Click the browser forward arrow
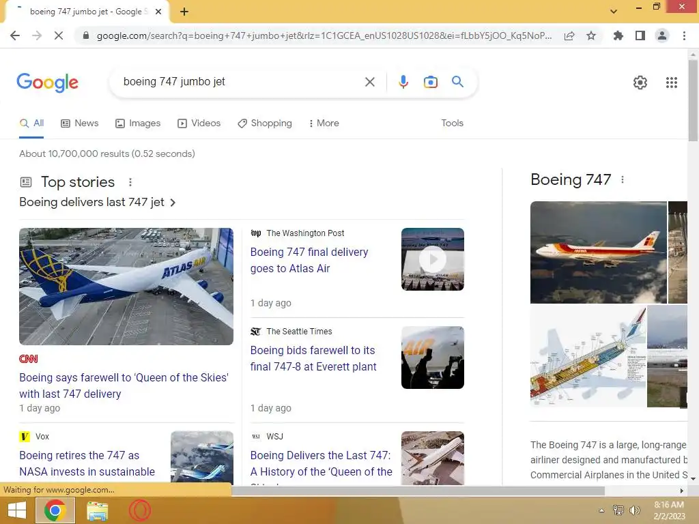Screen dimensions: 699x524 click(x=37, y=35)
